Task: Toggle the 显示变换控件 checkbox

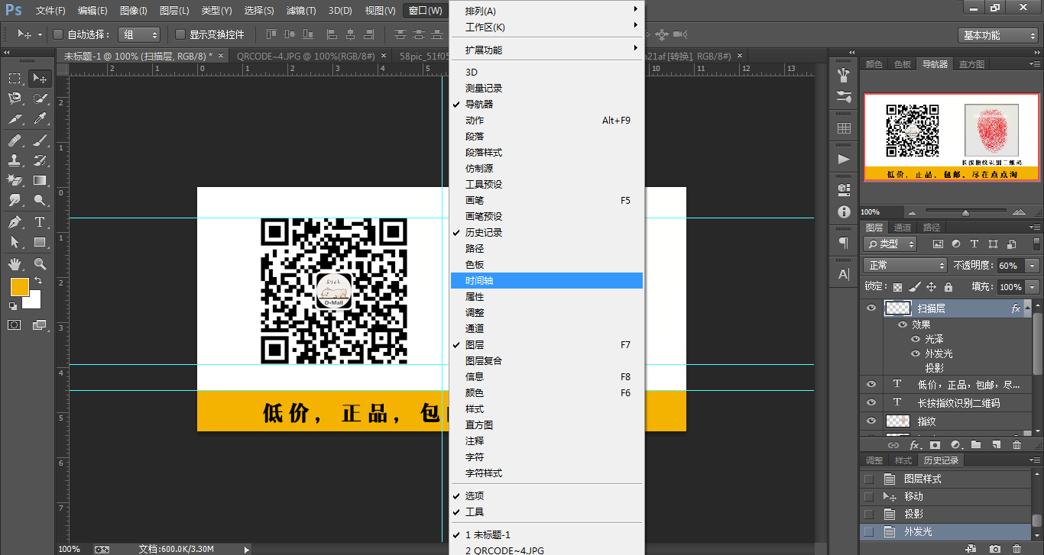Action: pyautogui.click(x=180, y=34)
